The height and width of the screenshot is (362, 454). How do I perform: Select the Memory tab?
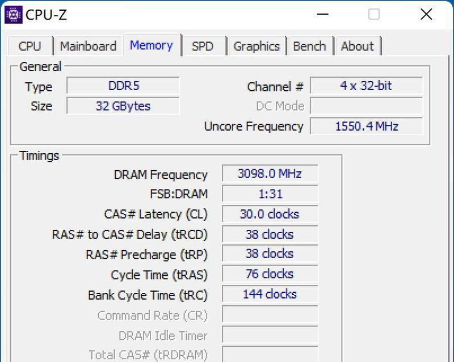click(x=152, y=45)
